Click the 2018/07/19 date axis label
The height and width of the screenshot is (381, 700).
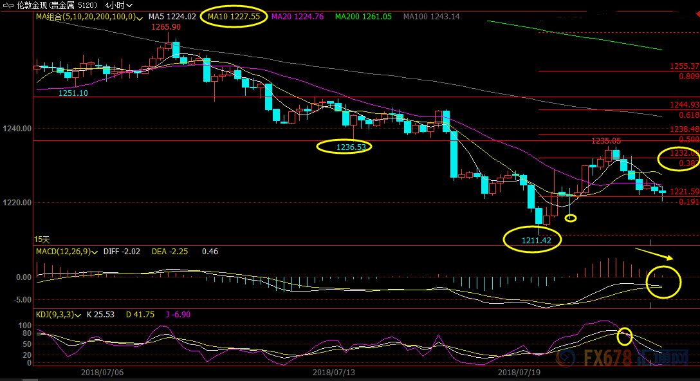519,372
